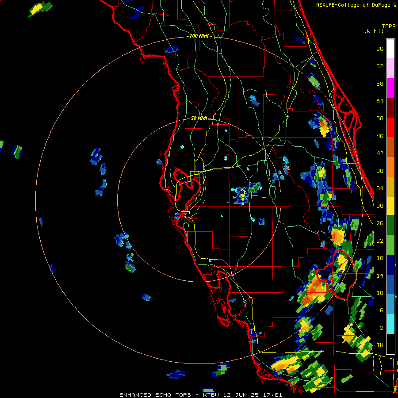Click the 'NEXLAB-College of DuPage' credit text
The height and width of the screenshot is (398, 398).
(x=354, y=5)
